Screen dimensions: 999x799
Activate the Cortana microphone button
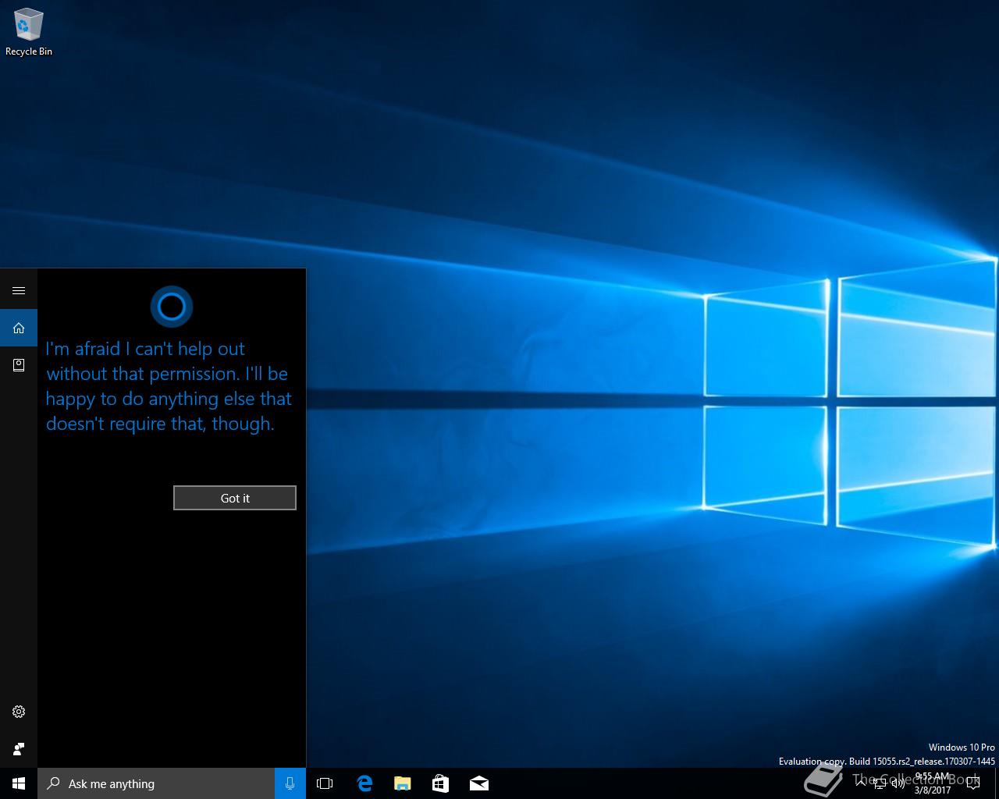tap(290, 783)
